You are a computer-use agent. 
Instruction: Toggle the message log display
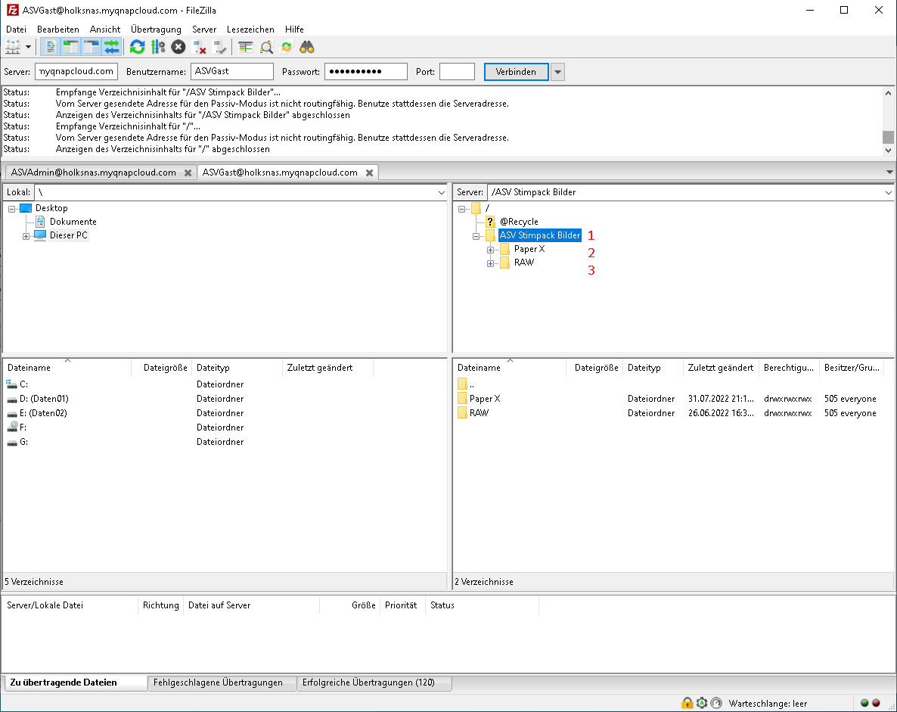click(x=51, y=47)
